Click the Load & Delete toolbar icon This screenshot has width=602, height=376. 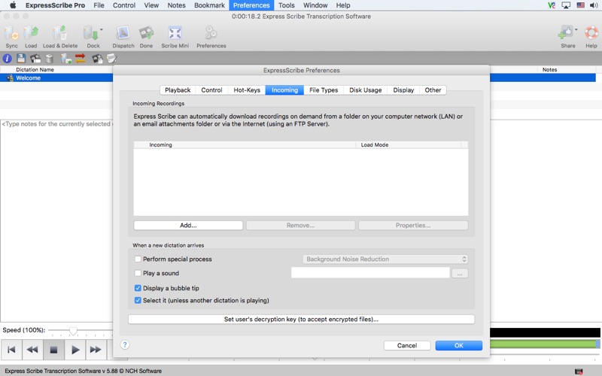tap(60, 37)
